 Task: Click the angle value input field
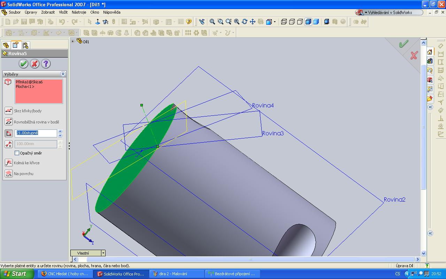(36, 133)
